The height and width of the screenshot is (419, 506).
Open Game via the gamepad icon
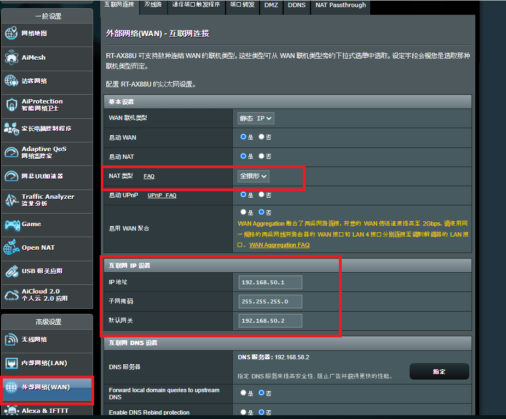pyautogui.click(x=12, y=224)
